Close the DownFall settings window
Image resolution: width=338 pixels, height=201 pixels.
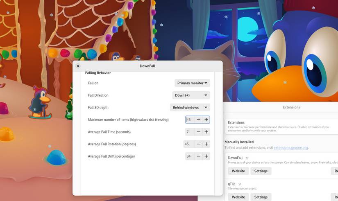tap(78, 66)
